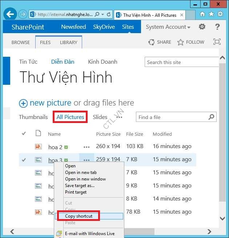Viewport: 229px width, 238px height.
Task: Click the browser back arrow button
Action: [x=10, y=15]
